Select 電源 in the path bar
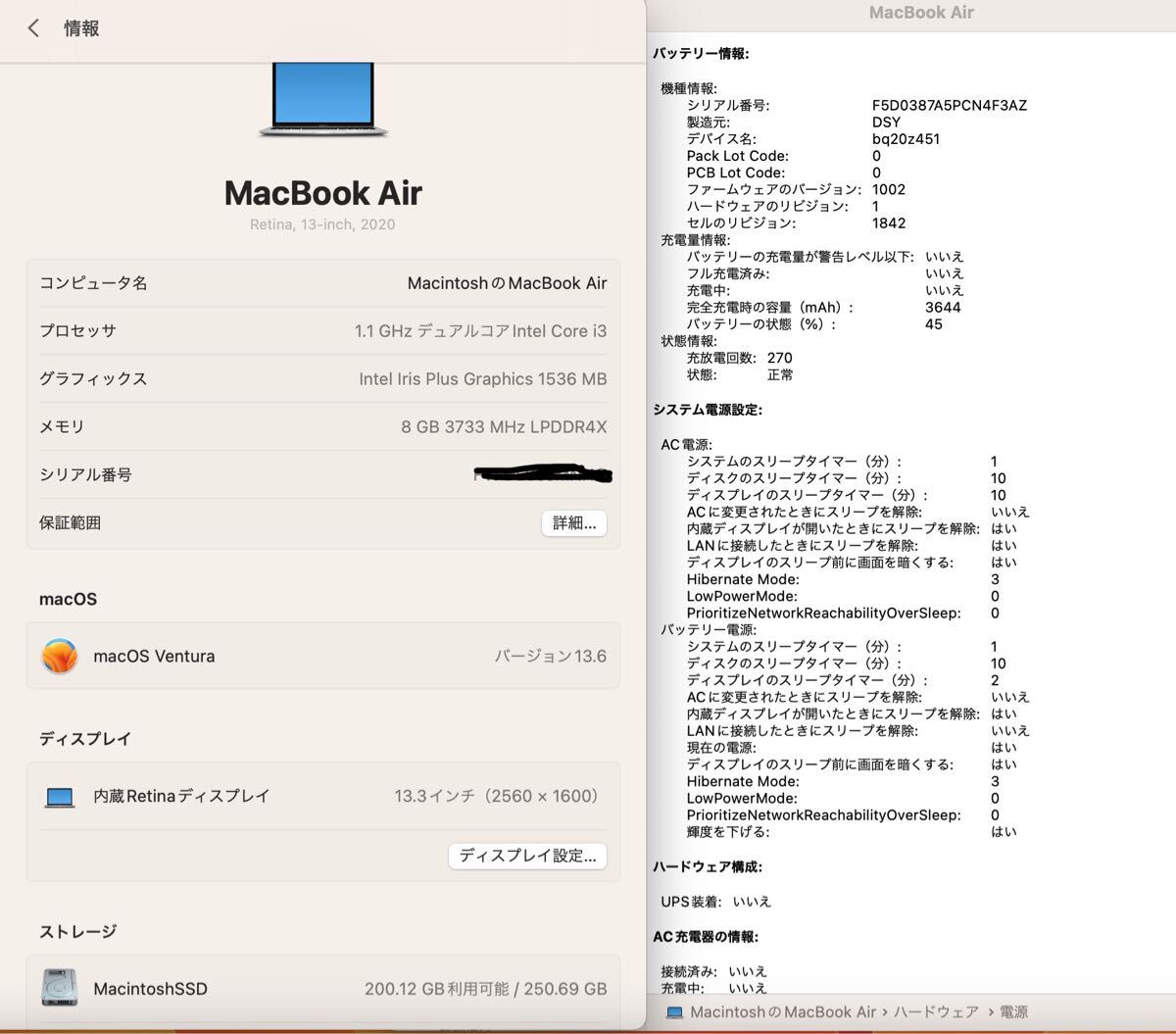Viewport: 1176px width, 1034px height. [x=1013, y=1011]
